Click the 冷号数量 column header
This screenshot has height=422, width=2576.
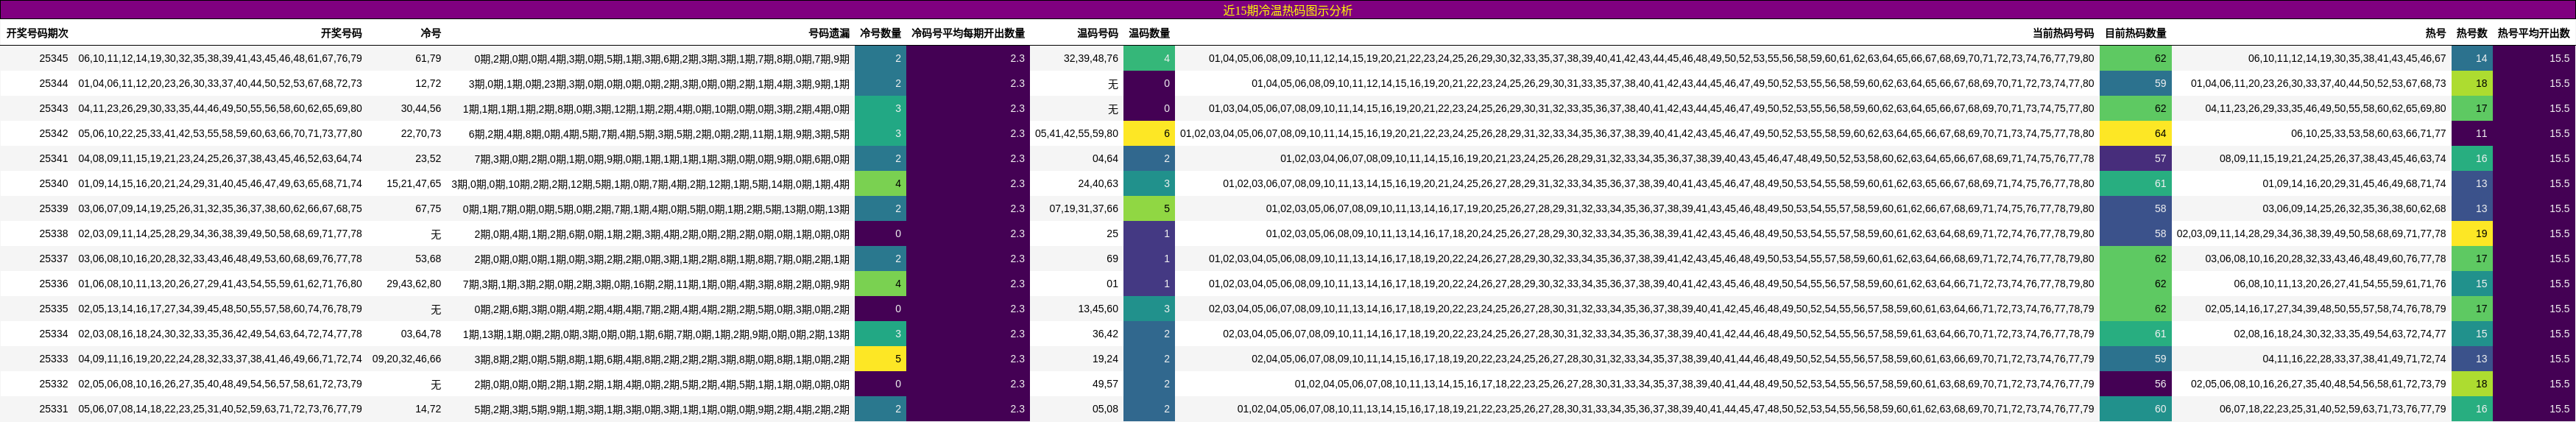[x=880, y=33]
